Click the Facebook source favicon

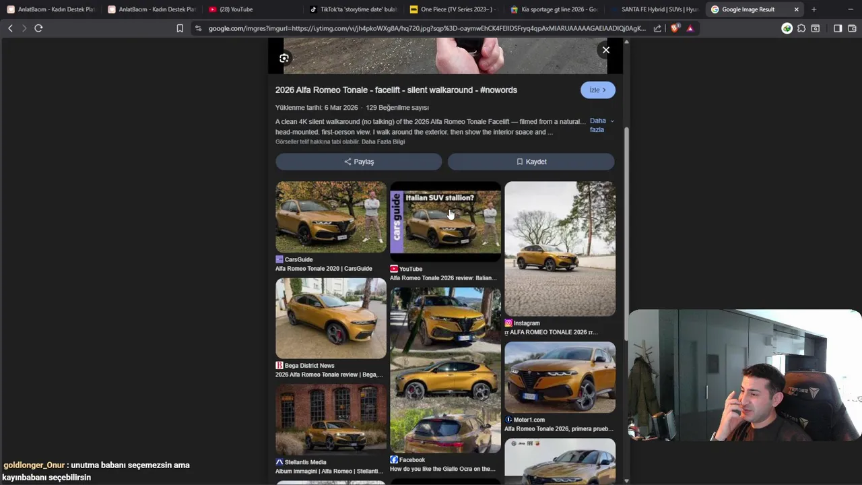[394, 460]
